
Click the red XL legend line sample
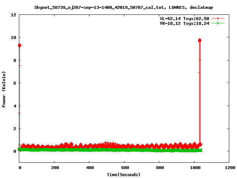[218, 19]
